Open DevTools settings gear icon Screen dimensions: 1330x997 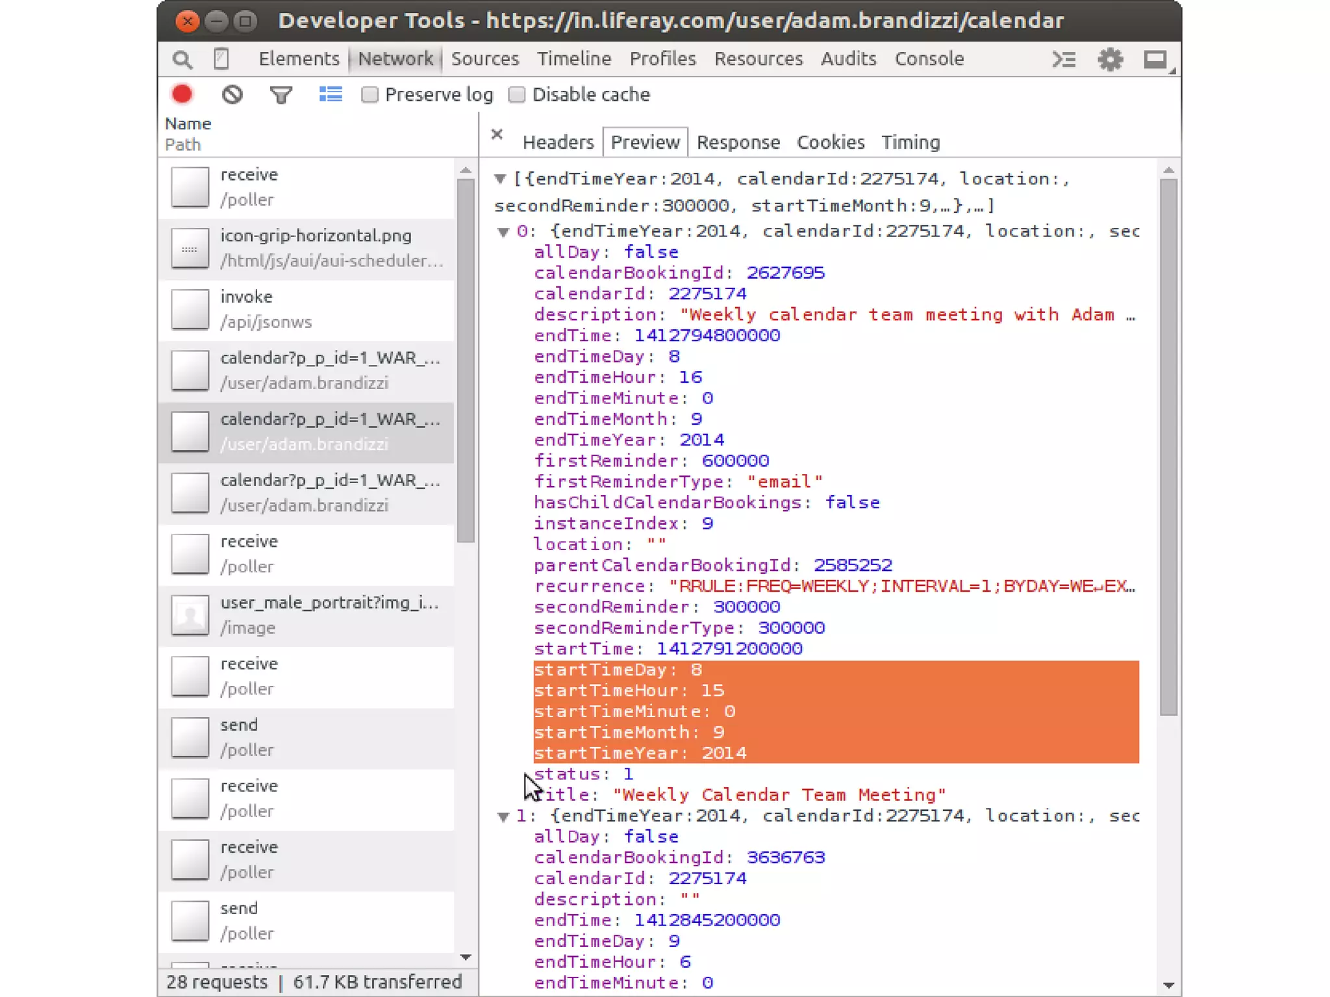click(x=1110, y=60)
